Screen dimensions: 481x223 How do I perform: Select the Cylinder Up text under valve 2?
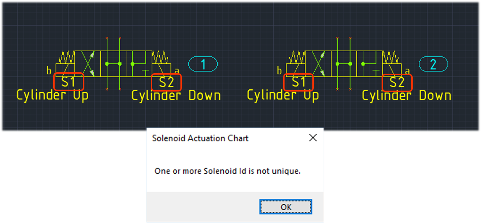pos(283,95)
